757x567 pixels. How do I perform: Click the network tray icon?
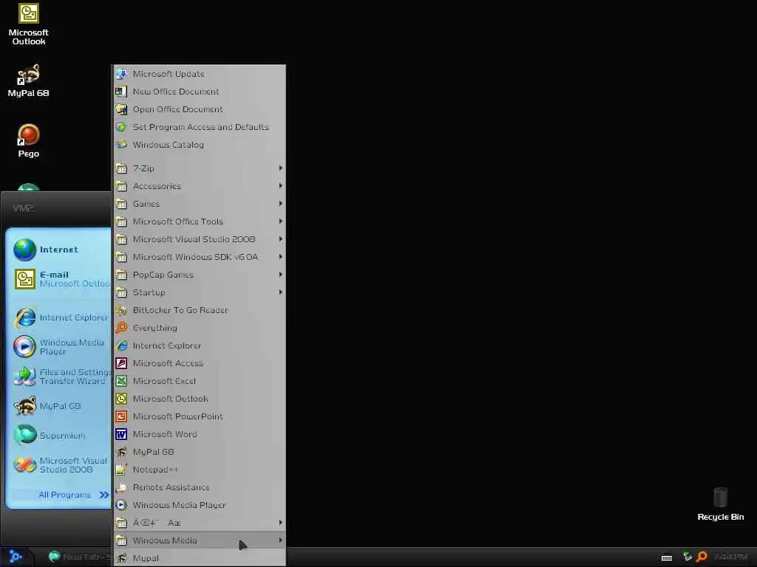(688, 557)
